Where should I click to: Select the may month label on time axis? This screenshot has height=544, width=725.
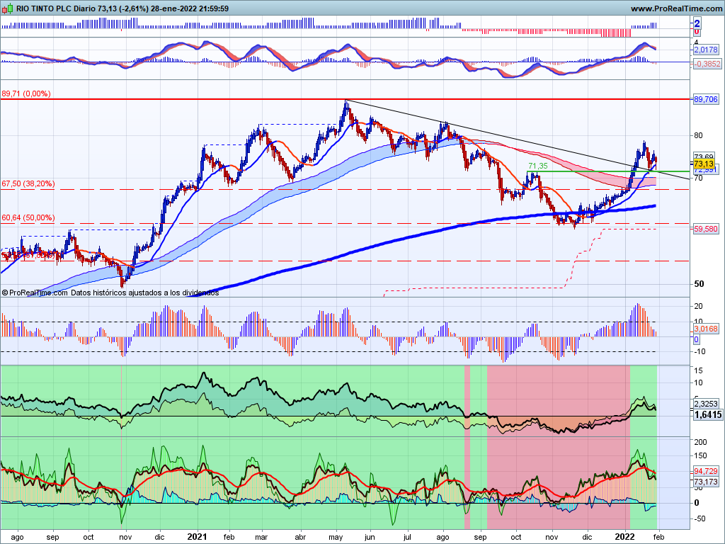(335, 537)
